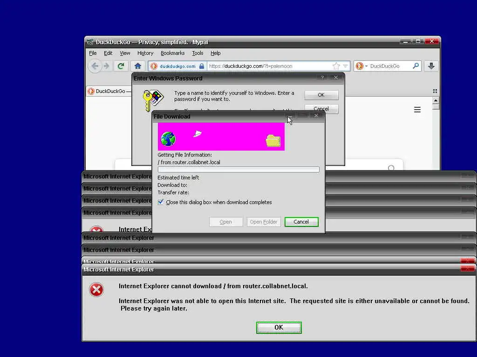
Task: Uncheck Close this dialog box when download completes
Action: [161, 202]
